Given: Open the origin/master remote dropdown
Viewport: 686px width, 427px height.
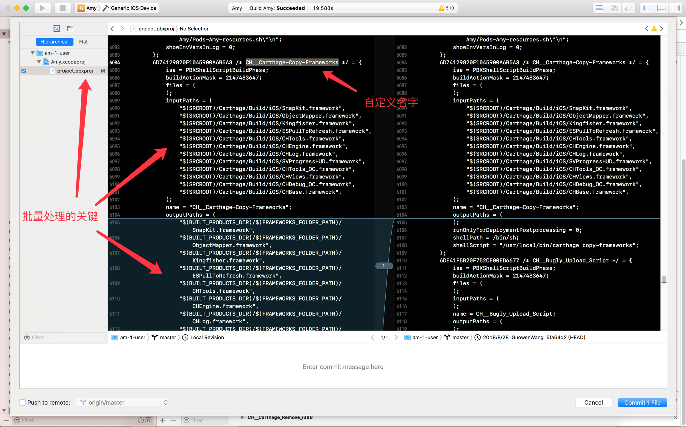Looking at the screenshot, I should (x=123, y=402).
